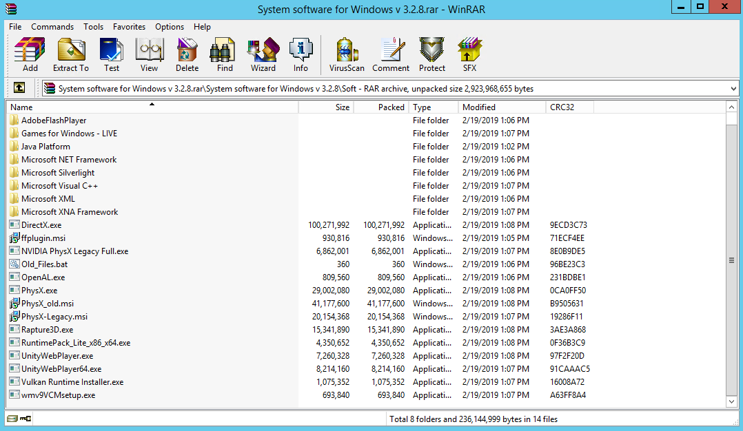This screenshot has height=431, width=743.
Task: Open the View file tool
Action: click(150, 54)
